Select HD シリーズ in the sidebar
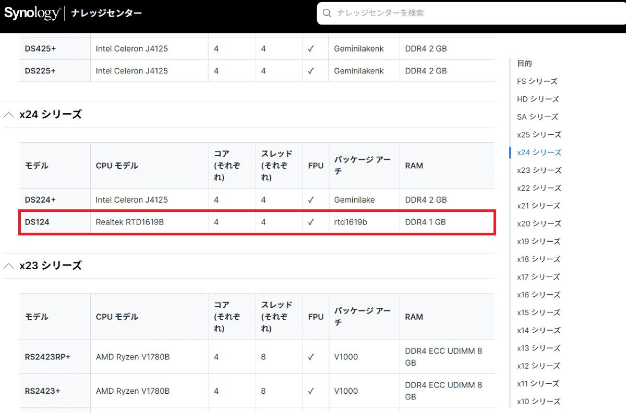This screenshot has width=626, height=413. pyautogui.click(x=538, y=99)
